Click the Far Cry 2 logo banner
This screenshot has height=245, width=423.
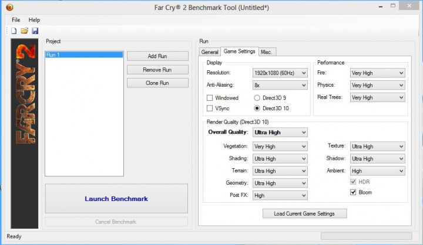(25, 133)
